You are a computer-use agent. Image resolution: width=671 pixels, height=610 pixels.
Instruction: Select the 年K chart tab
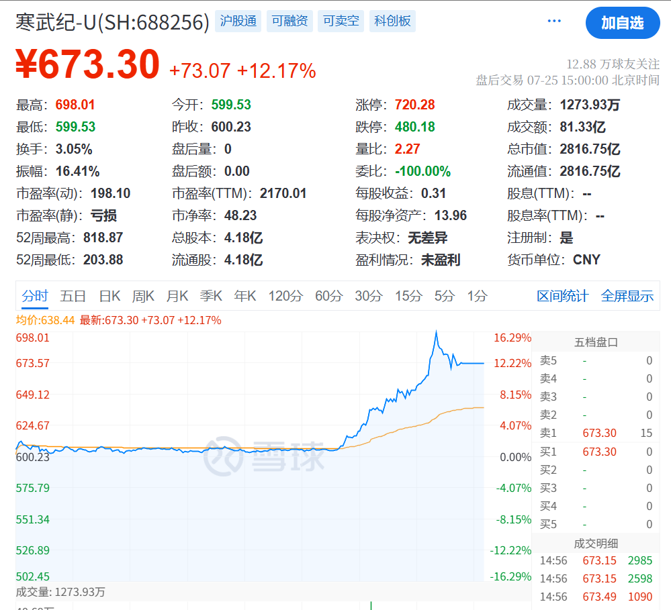[245, 296]
